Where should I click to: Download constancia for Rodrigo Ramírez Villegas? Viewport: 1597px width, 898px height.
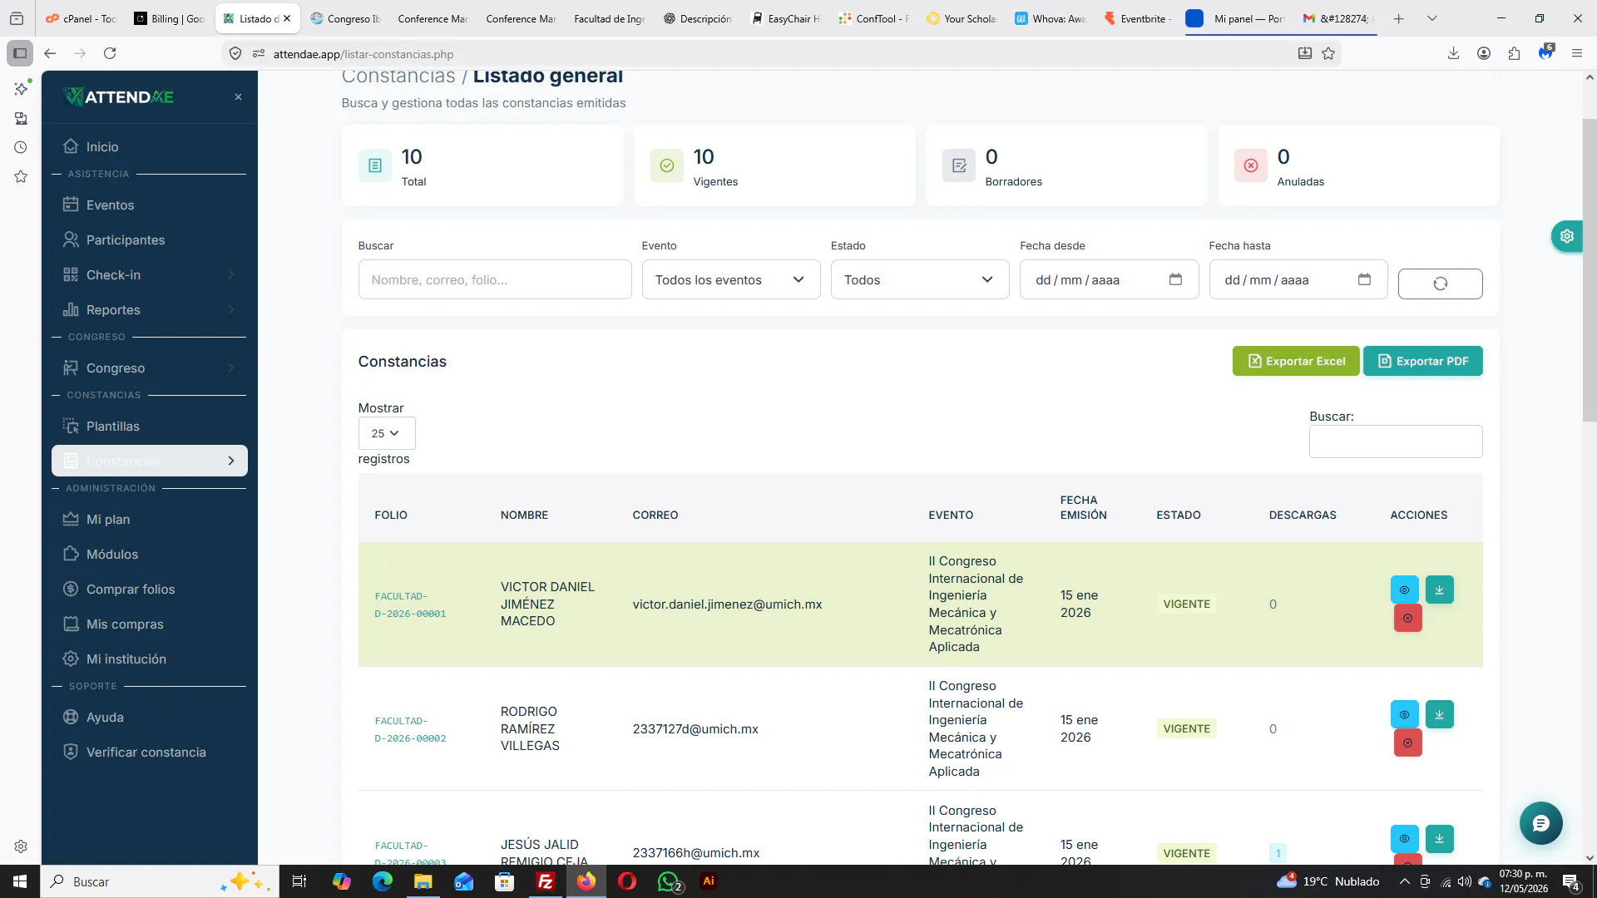click(x=1439, y=714)
